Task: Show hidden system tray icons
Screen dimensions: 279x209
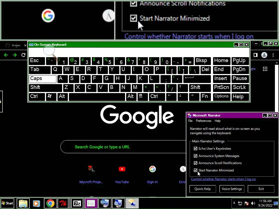Action: tap(234, 203)
